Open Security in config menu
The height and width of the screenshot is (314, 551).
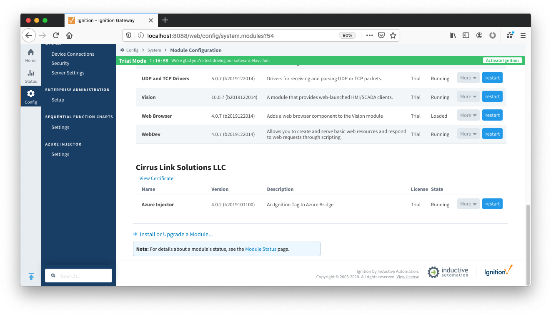60,63
